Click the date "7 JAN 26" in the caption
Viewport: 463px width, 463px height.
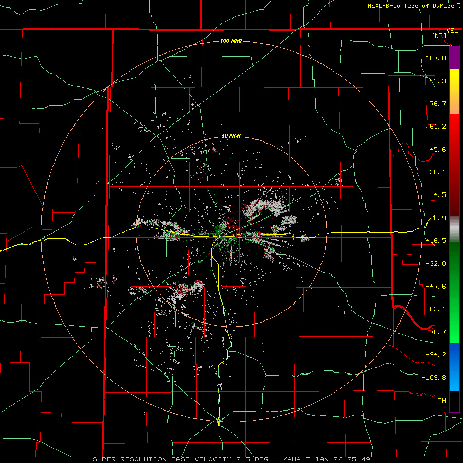point(324,459)
